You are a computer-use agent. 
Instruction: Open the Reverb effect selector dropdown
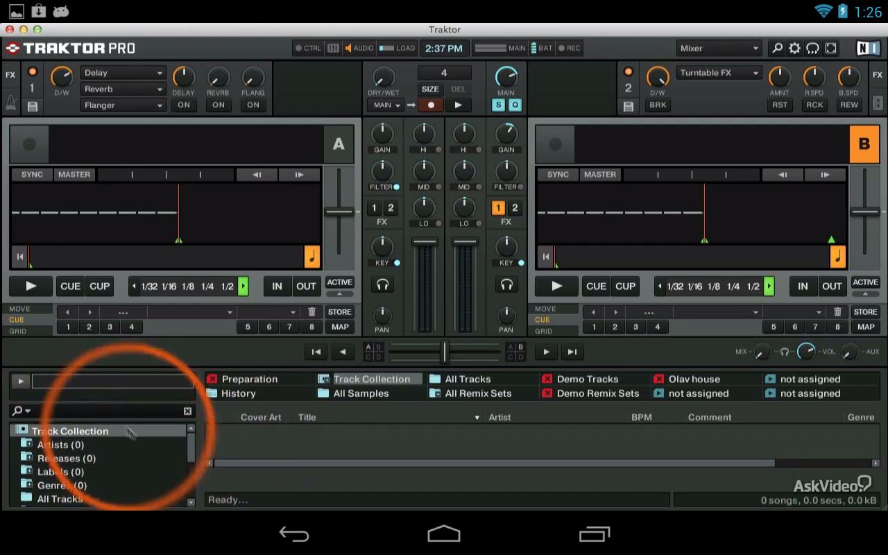(123, 89)
